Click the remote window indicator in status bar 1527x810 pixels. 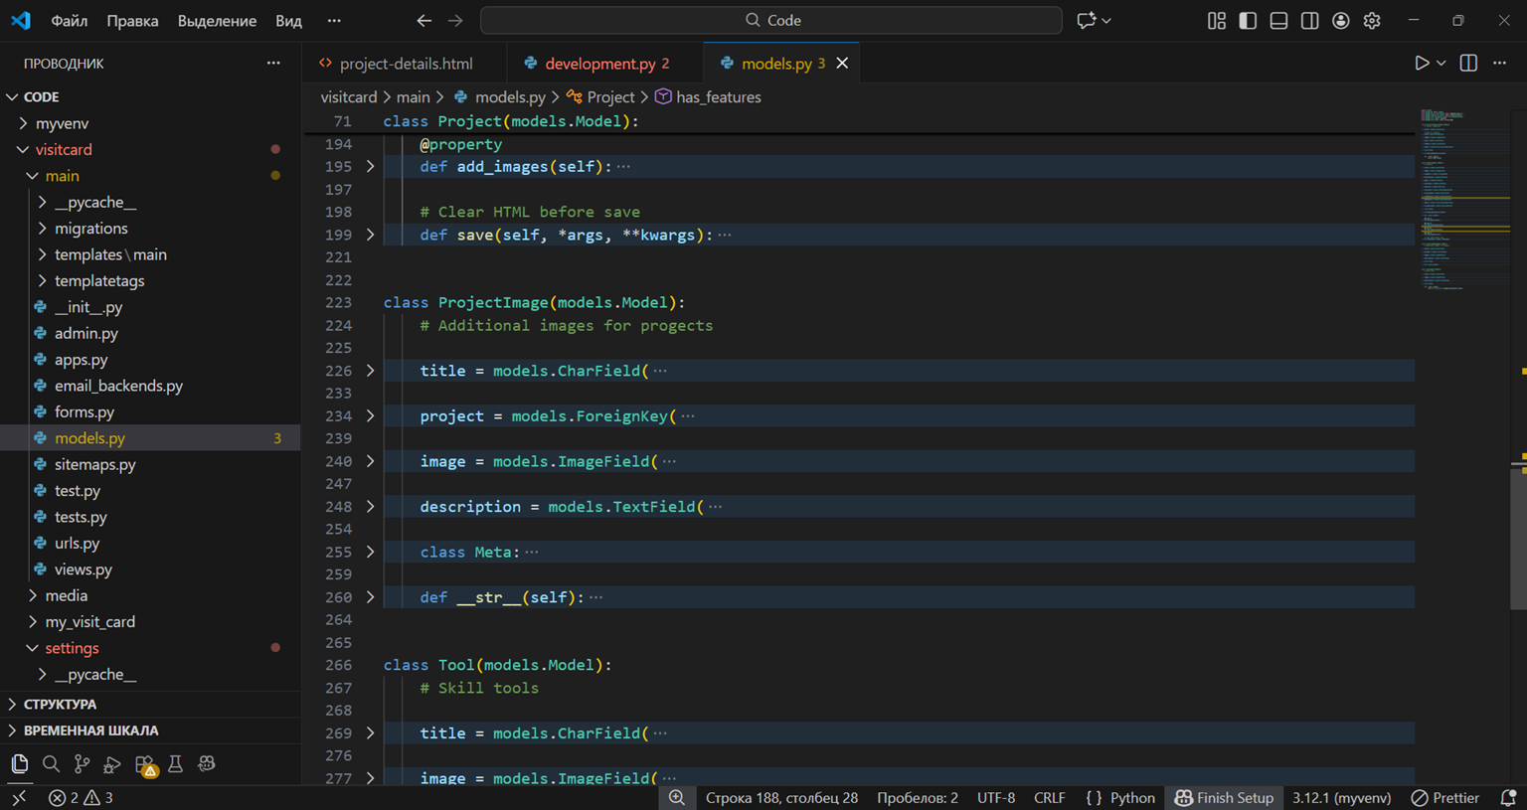[x=19, y=797]
